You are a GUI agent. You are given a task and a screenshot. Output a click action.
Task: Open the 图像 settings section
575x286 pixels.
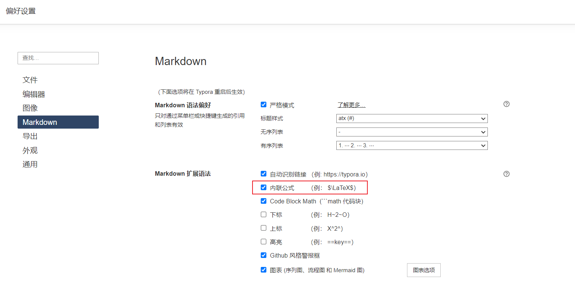coord(58,108)
